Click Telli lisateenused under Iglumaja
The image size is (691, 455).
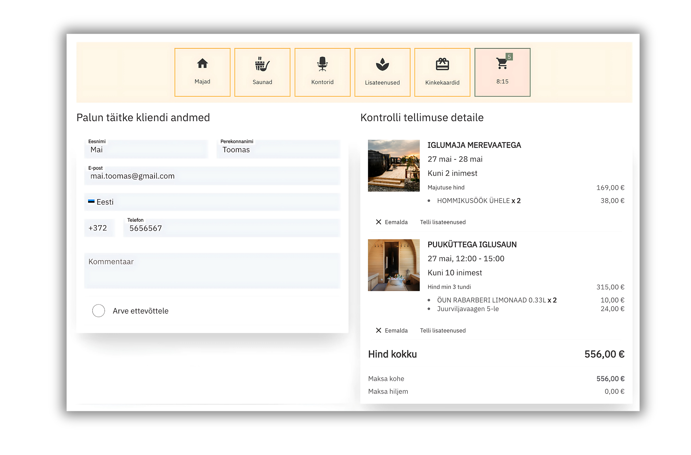[443, 222]
